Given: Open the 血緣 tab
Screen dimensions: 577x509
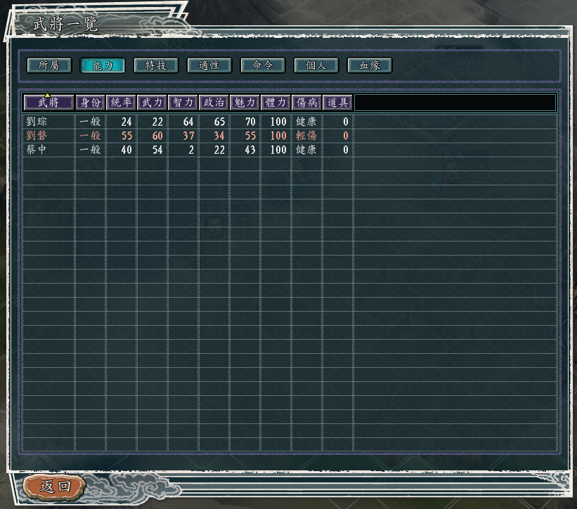Looking at the screenshot, I should coord(370,65).
